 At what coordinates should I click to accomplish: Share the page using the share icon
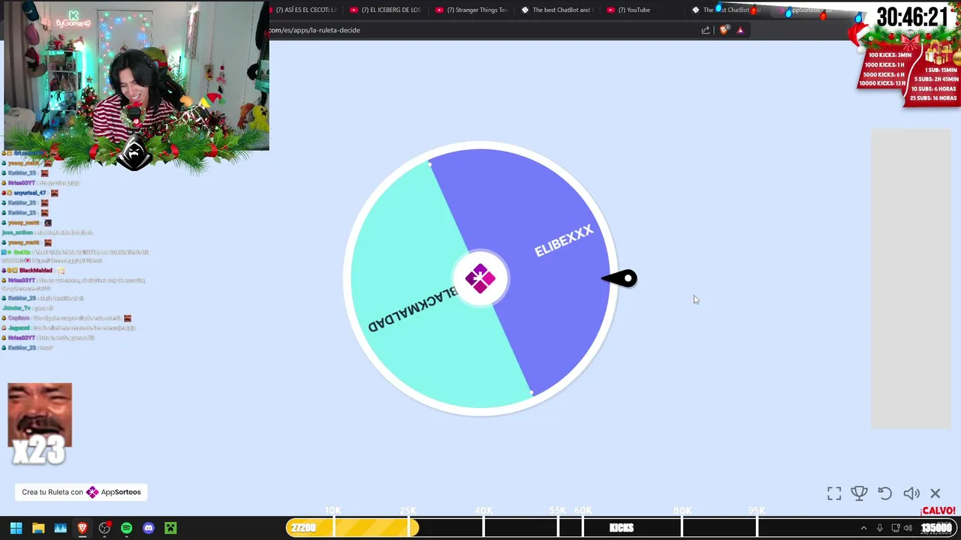pyautogui.click(x=706, y=30)
